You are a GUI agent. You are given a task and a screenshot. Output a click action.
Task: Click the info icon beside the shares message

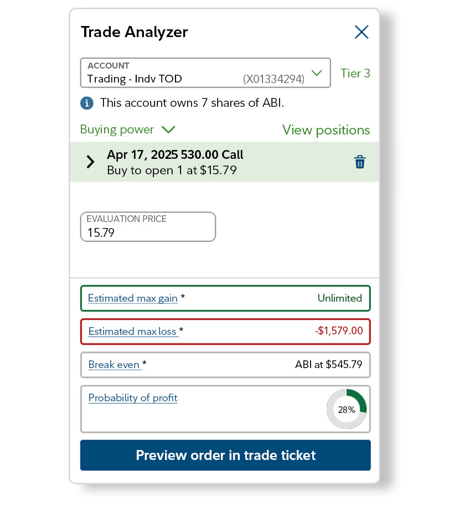coord(87,103)
